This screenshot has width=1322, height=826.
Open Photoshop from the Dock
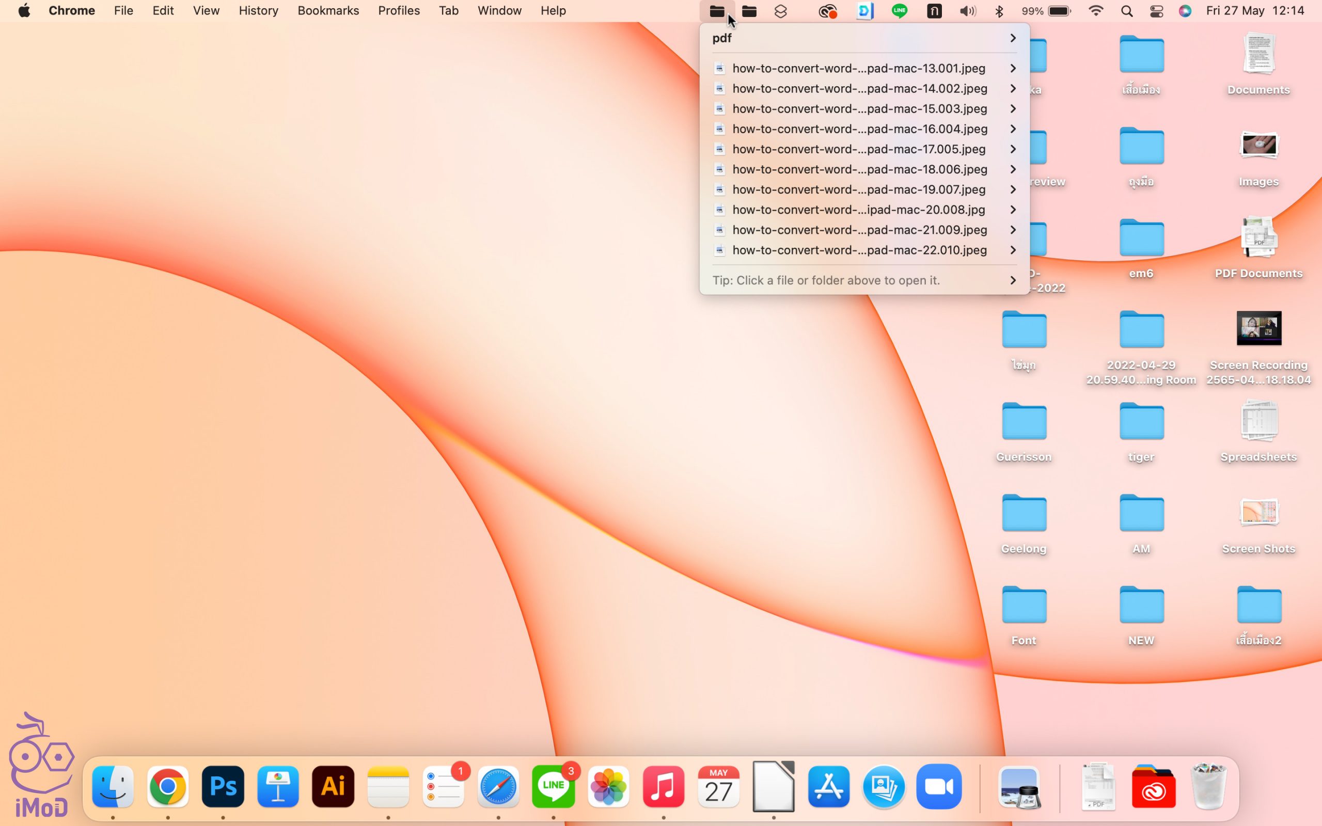coord(223,787)
